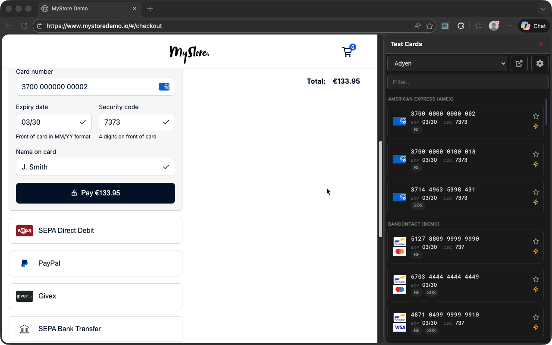This screenshot has width=552, height=345.
Task: Open the shopping cart icon with 6 items
Action: (x=348, y=51)
